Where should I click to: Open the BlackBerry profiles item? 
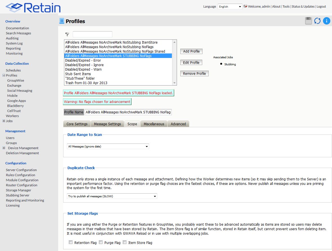[15, 106]
